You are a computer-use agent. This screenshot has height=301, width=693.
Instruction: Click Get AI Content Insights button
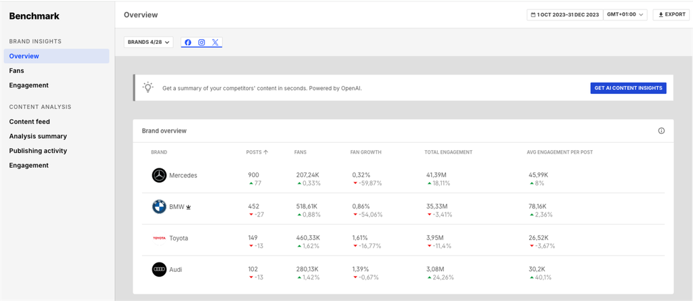coord(628,88)
